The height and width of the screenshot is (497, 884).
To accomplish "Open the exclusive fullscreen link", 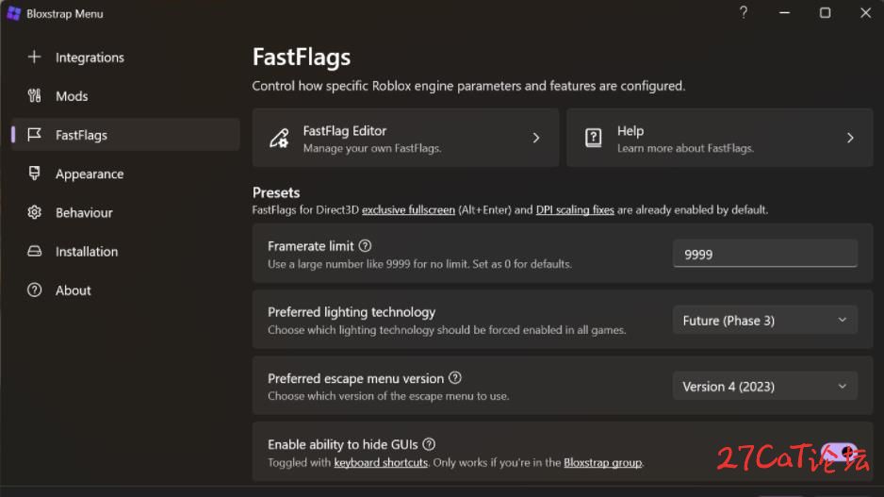I will pos(408,210).
